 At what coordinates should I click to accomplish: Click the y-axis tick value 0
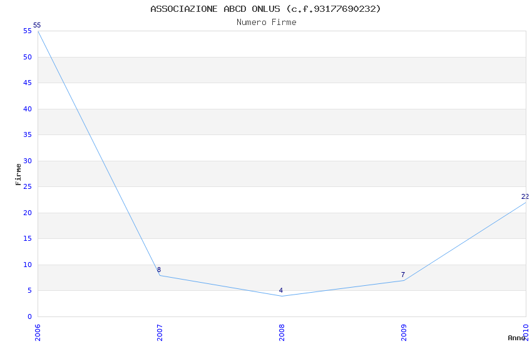(x=29, y=316)
